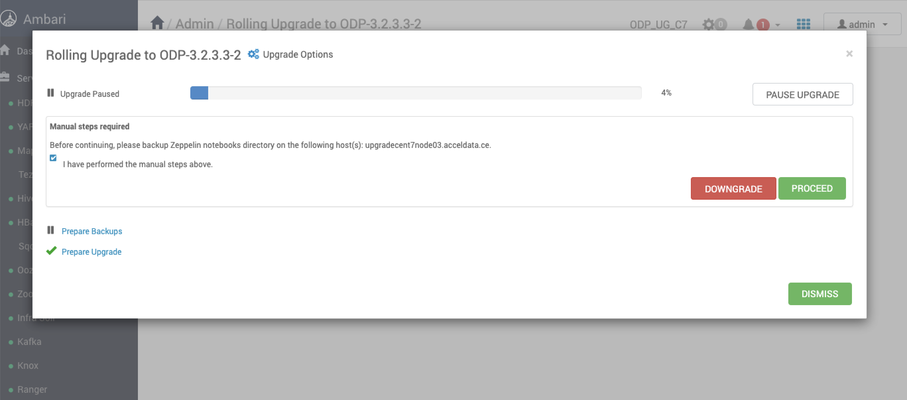Click the 4% progress value
The height and width of the screenshot is (400, 907).
click(x=666, y=93)
